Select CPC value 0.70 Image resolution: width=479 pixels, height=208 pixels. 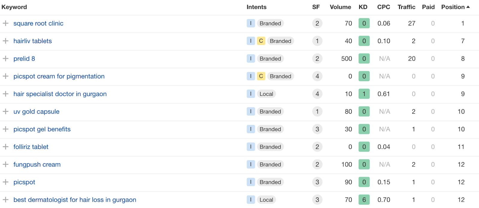point(384,200)
